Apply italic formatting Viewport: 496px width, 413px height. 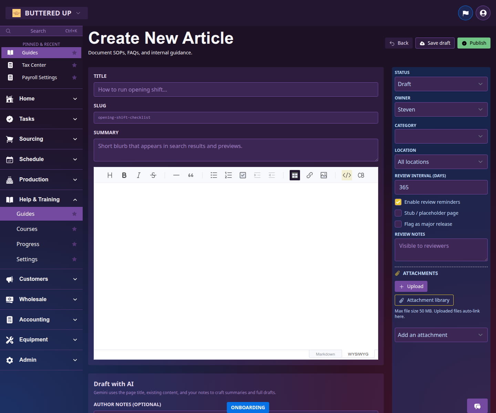tap(138, 175)
